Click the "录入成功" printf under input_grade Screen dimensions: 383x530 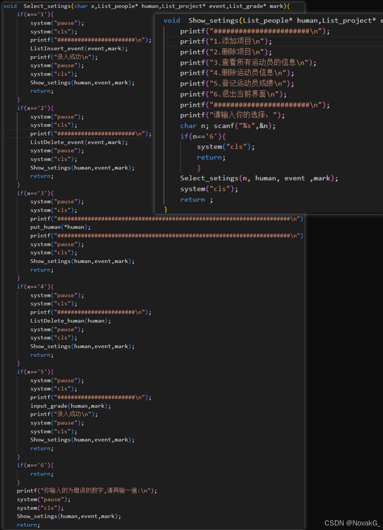(x=64, y=414)
